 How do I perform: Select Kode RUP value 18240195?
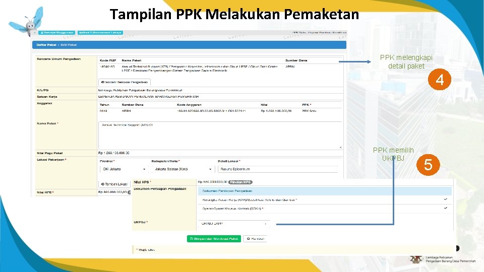[107, 66]
